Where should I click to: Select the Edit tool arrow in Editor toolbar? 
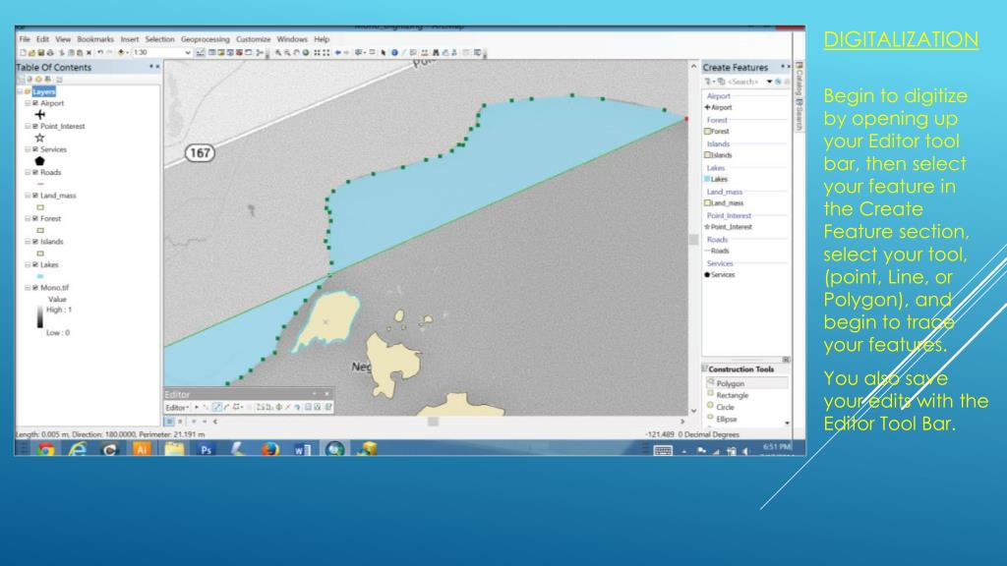197,407
